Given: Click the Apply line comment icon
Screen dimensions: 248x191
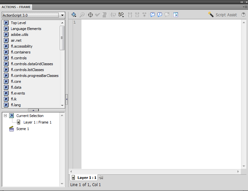Looking at the screenshot, I should click(160, 15).
